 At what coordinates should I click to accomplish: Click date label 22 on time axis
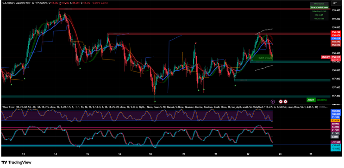(248, 154)
